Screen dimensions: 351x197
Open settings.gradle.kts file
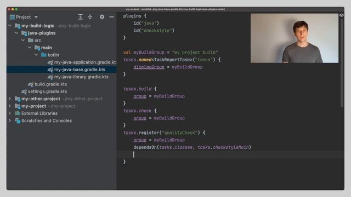click(47, 91)
